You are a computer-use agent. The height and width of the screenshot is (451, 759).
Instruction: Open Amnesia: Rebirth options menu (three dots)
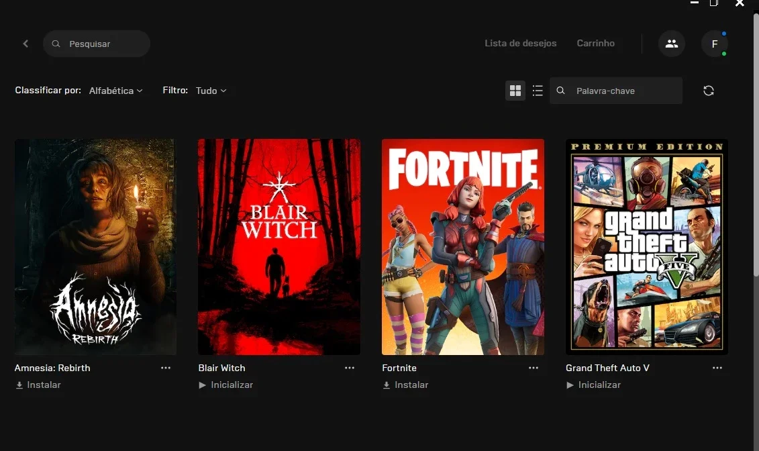click(166, 368)
